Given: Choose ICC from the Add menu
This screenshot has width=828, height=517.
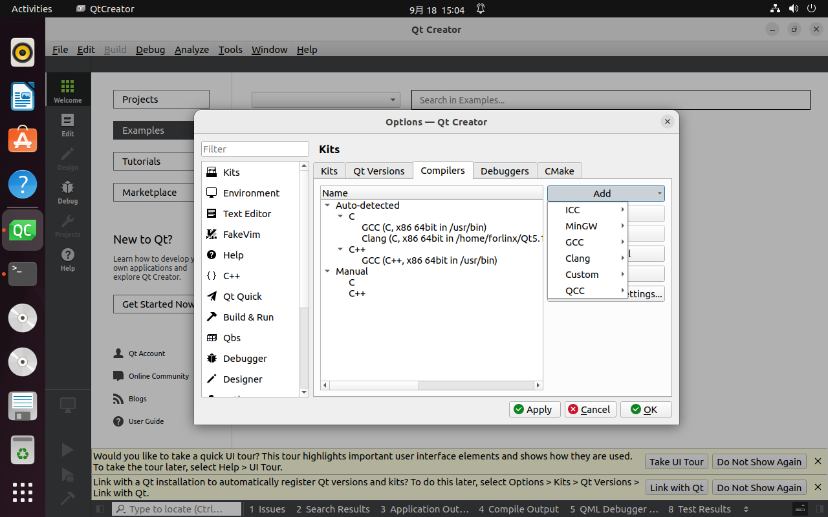Looking at the screenshot, I should (587, 210).
